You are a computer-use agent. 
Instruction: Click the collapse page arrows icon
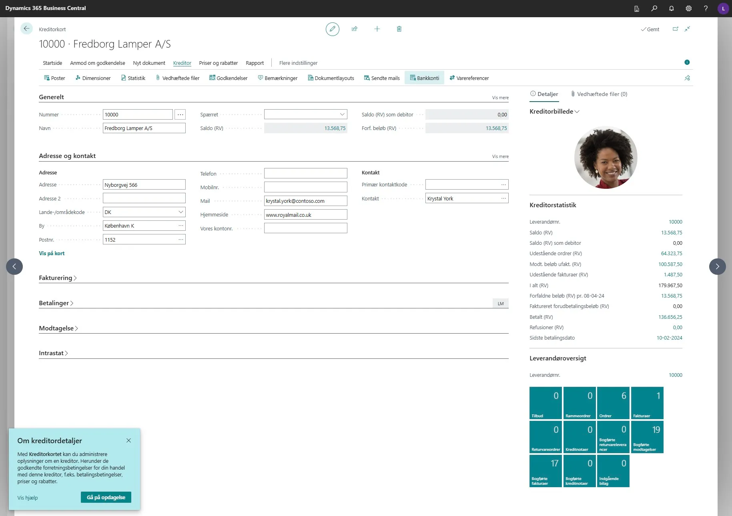(x=687, y=29)
